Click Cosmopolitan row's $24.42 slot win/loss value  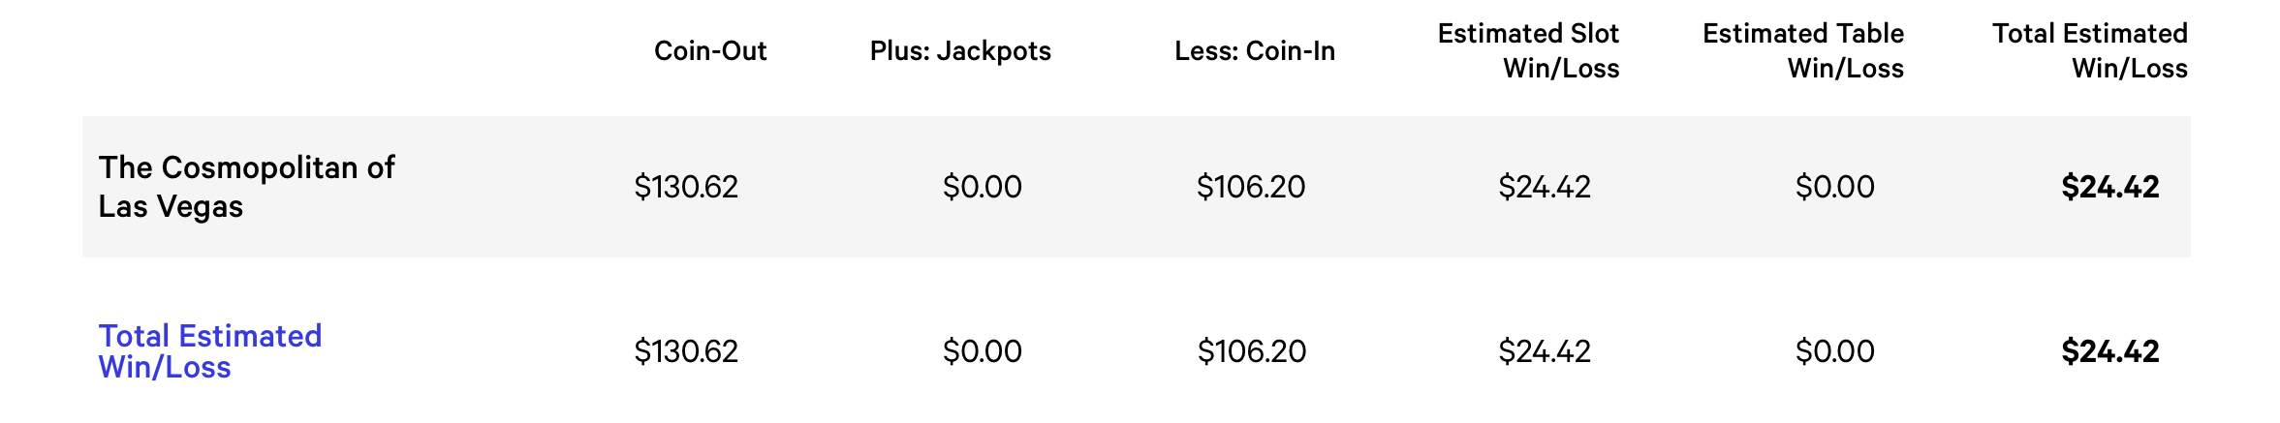pyautogui.click(x=1545, y=187)
